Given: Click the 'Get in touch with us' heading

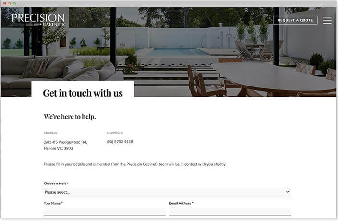Looking at the screenshot, I should pyautogui.click(x=83, y=93).
